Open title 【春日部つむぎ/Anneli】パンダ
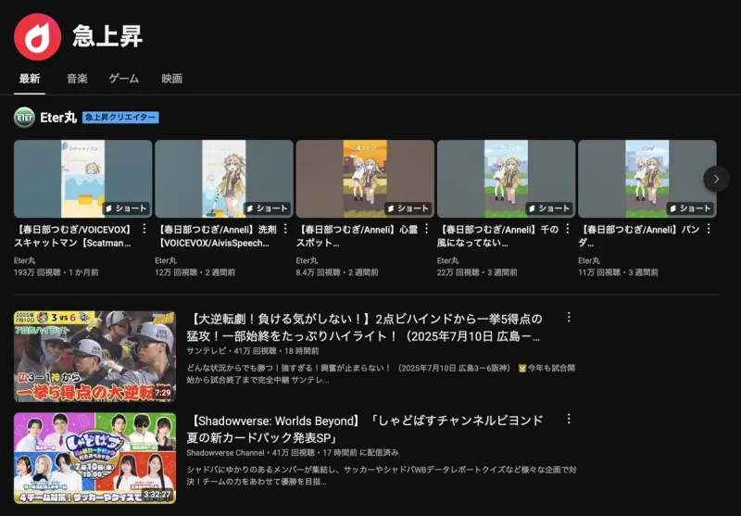 point(639,236)
